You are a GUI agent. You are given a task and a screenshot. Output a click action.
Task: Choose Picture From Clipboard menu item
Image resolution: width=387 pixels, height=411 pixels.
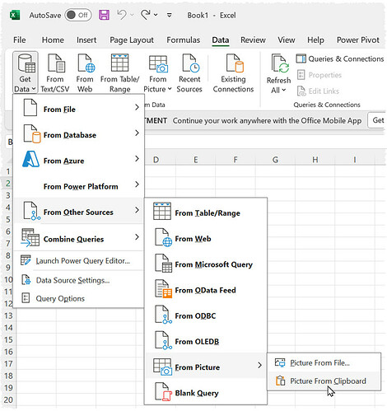324,381
